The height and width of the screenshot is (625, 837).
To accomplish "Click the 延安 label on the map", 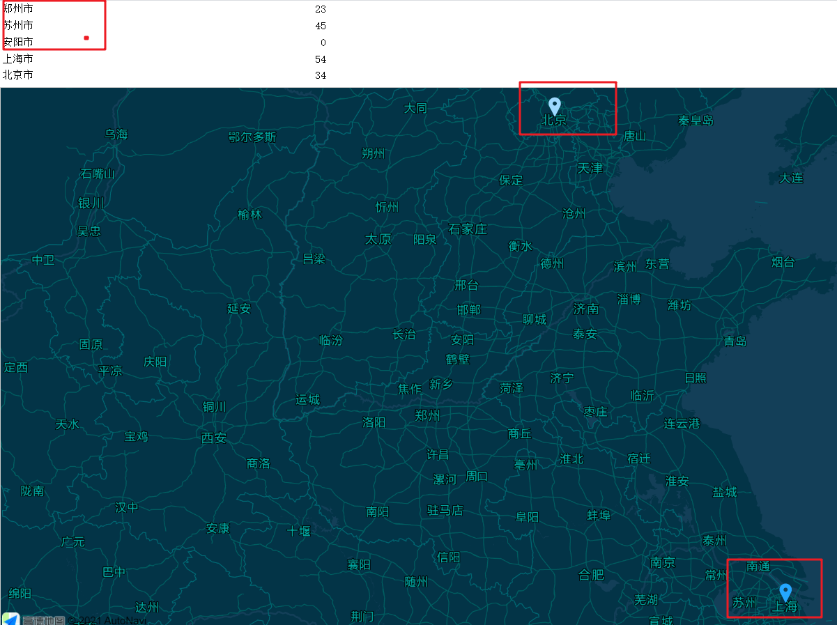I will 239,308.
